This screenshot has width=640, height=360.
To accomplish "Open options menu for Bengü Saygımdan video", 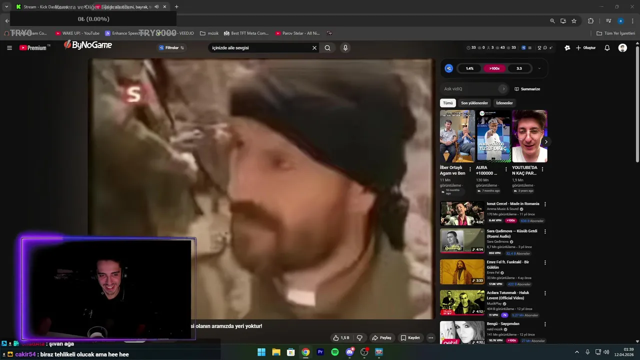I will [x=545, y=324].
